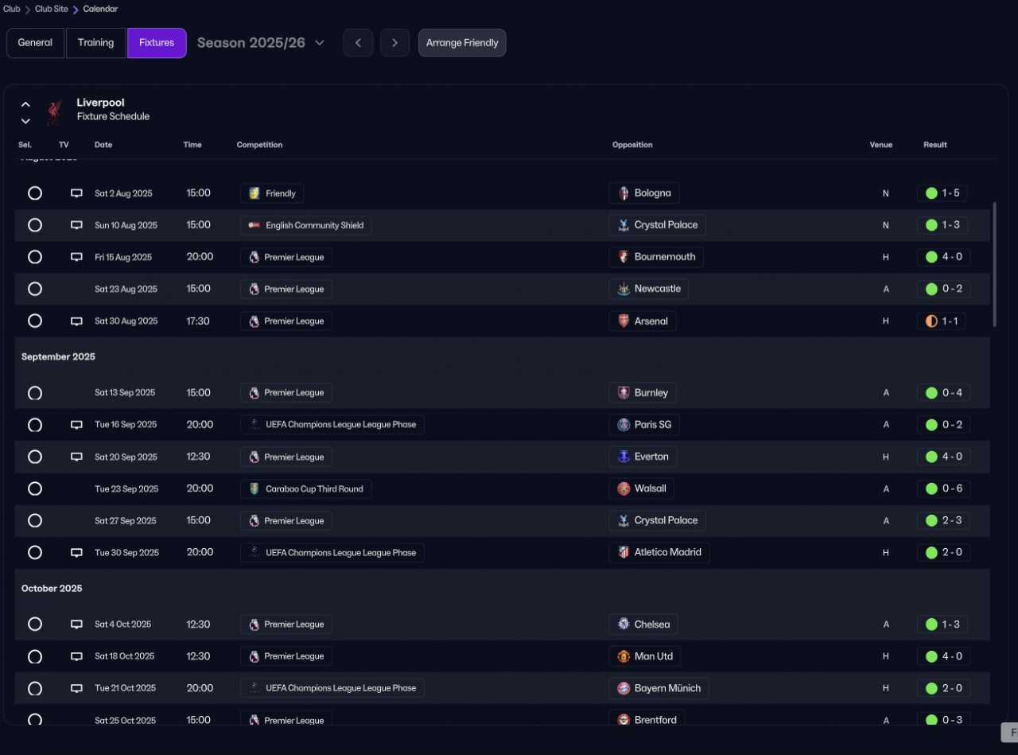
Task: Click the Competition column header
Action: (x=259, y=145)
